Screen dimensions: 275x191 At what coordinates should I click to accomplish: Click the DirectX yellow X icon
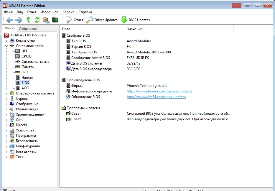coord(12,125)
